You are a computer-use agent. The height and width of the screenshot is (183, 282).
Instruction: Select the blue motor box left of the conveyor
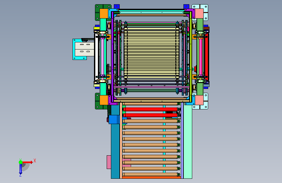114,120
